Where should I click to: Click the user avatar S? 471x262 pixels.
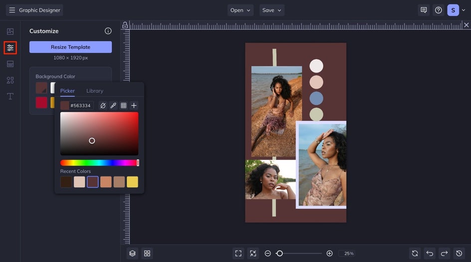point(453,10)
